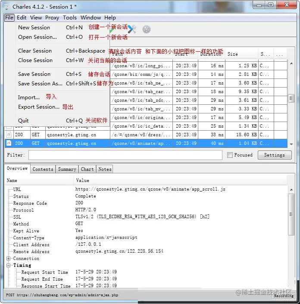Select the Kept Alive row
The height and width of the screenshot is (304, 300).
tap(146, 231)
